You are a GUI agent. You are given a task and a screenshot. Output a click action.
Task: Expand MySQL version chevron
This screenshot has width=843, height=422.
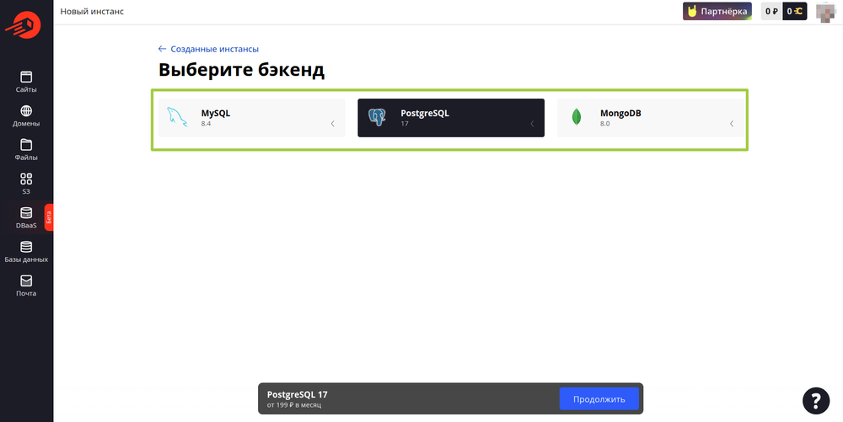point(332,124)
